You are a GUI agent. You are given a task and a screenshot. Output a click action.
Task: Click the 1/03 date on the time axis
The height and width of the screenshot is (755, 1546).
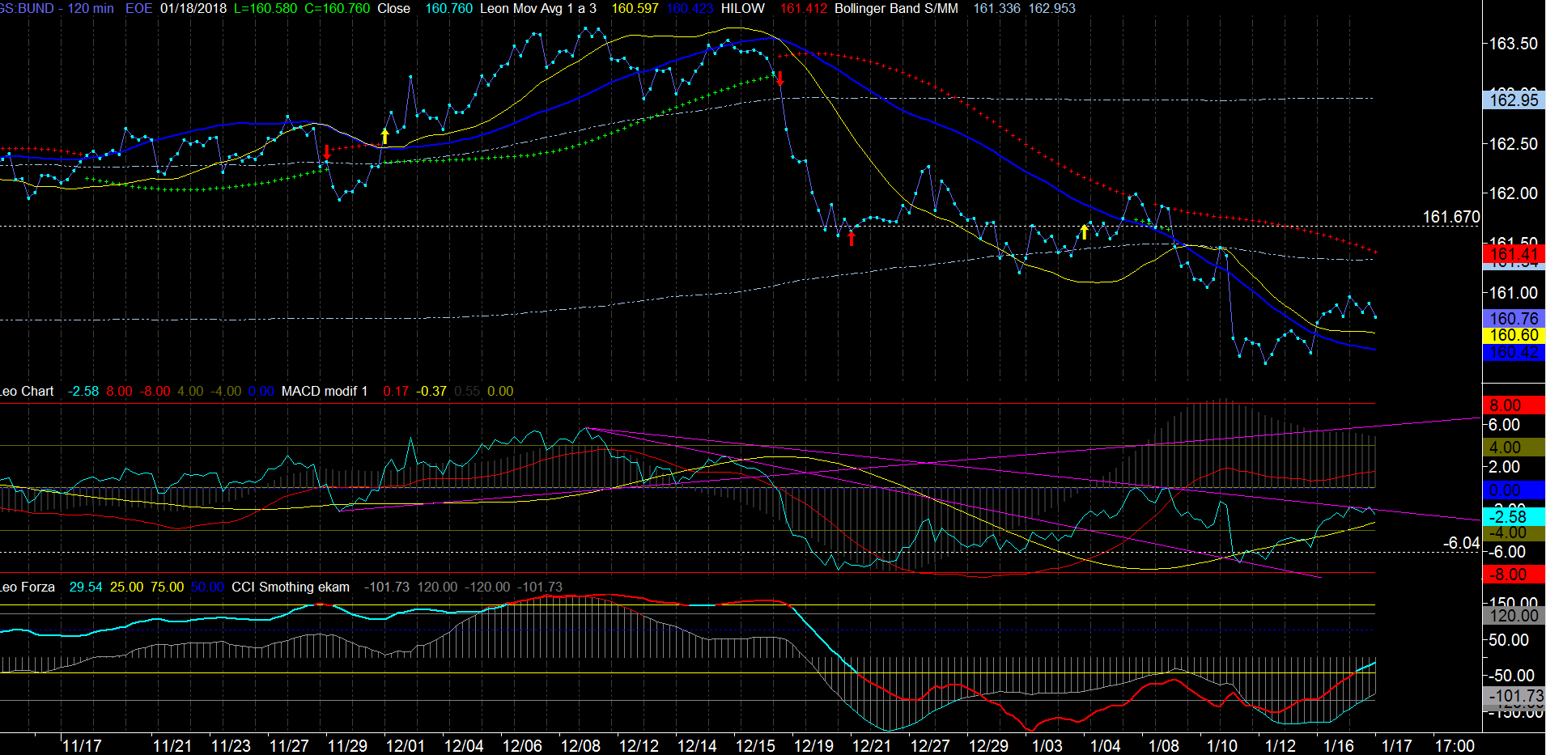click(x=1047, y=746)
